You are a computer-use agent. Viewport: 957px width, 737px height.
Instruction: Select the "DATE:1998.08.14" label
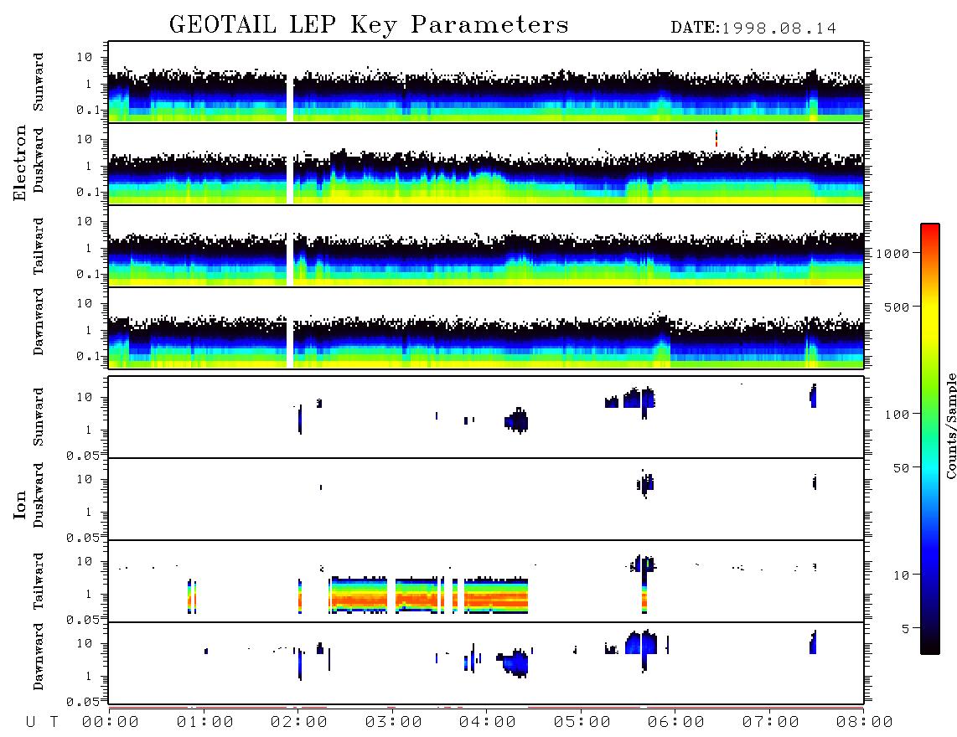[753, 28]
